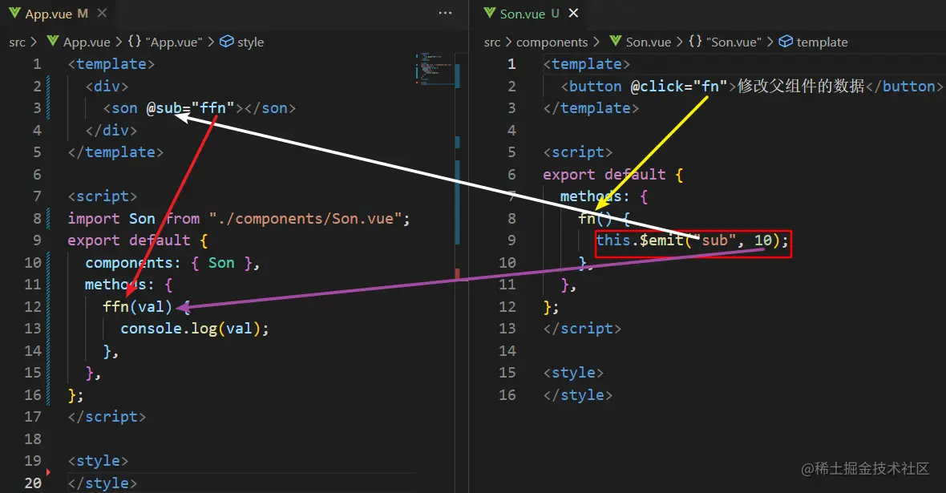946x493 pixels.
Task: Open src breadcrumb in Son.vue editor
Action: pyautogui.click(x=491, y=42)
